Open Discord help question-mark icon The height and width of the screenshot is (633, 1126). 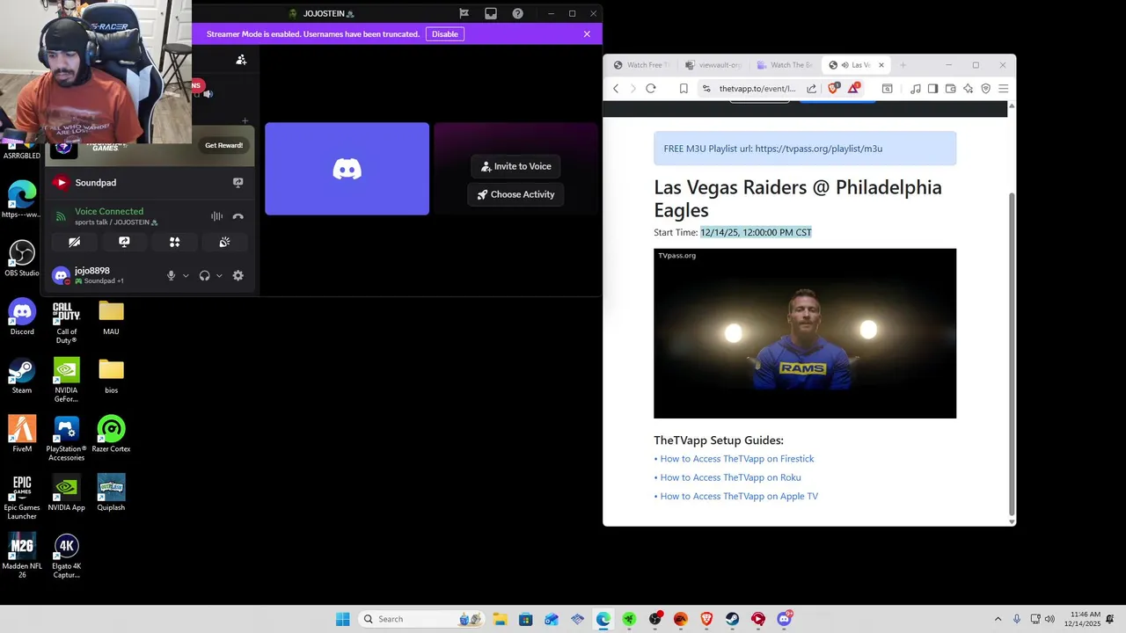(x=517, y=13)
